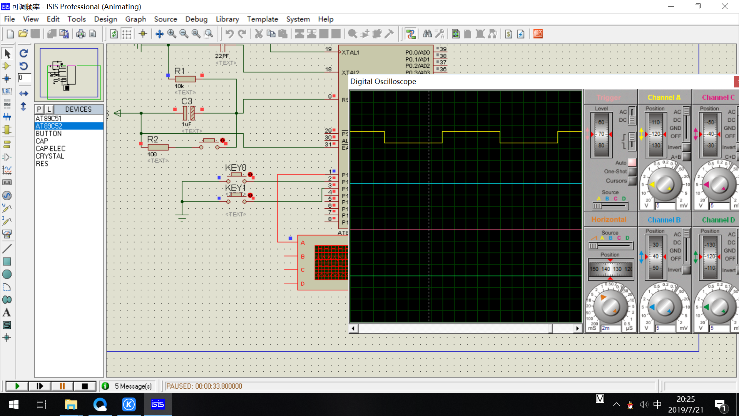The image size is (739, 416).
Task: Select the Graph Mode tool
Action: pyautogui.click(x=7, y=170)
